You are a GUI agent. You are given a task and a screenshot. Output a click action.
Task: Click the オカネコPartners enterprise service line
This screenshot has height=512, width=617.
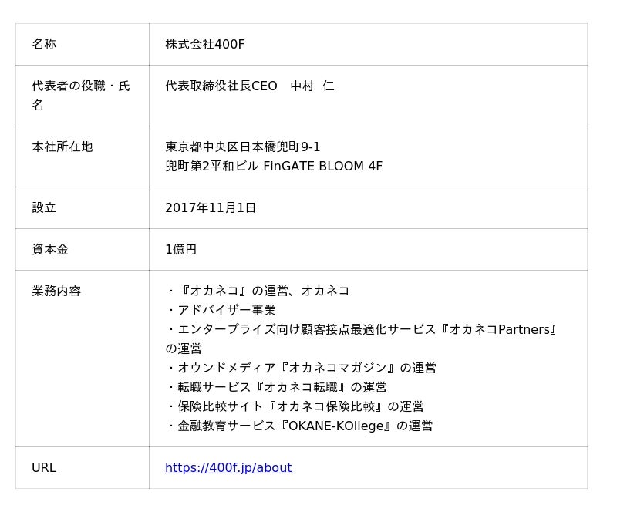click(361, 329)
